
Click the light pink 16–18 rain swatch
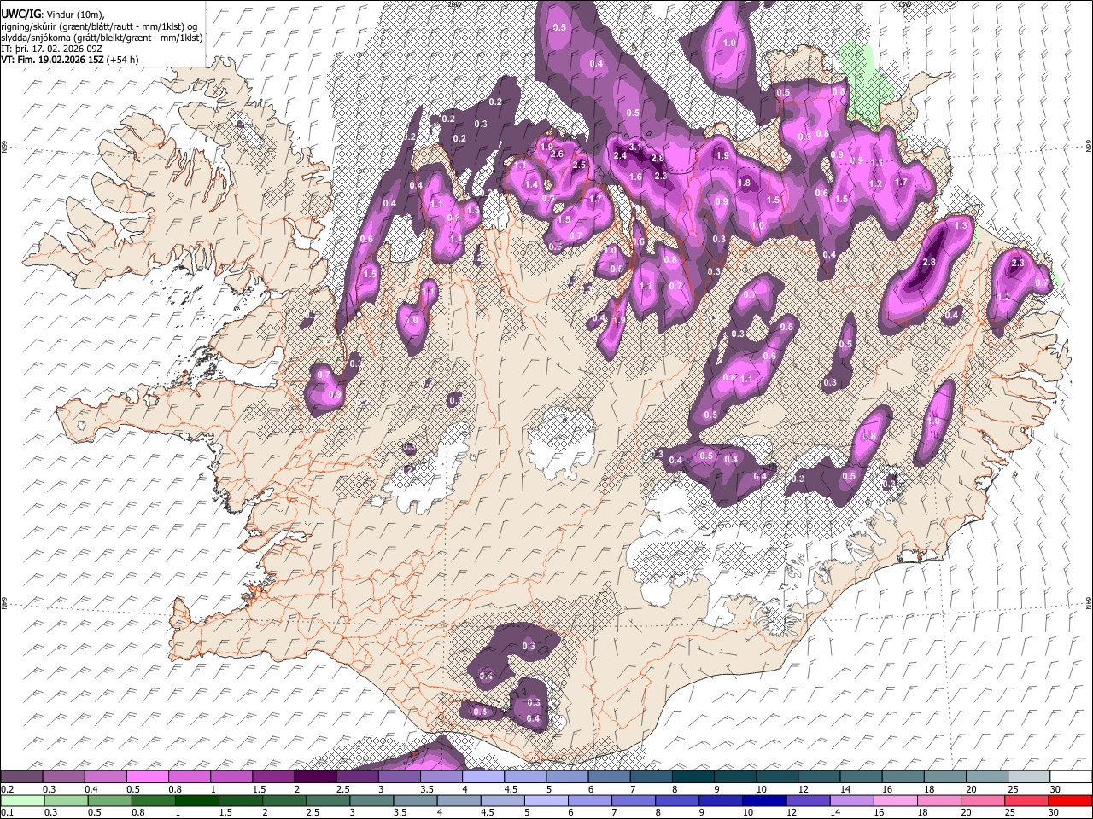pyautogui.click(x=895, y=800)
